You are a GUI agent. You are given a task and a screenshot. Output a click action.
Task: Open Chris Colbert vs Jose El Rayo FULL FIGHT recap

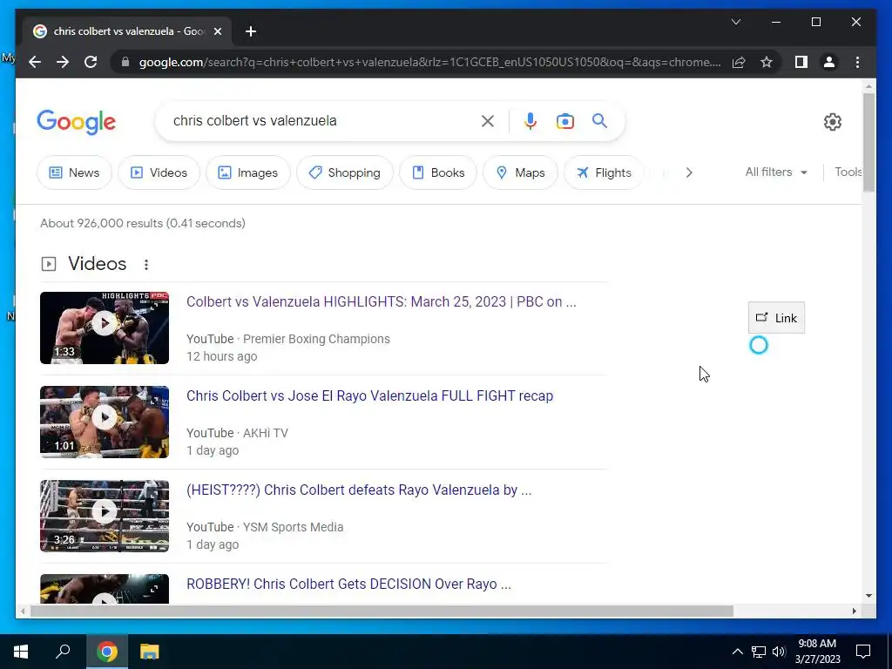[369, 395]
